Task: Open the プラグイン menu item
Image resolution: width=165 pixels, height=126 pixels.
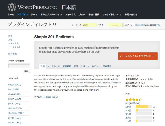Action: 22,14
